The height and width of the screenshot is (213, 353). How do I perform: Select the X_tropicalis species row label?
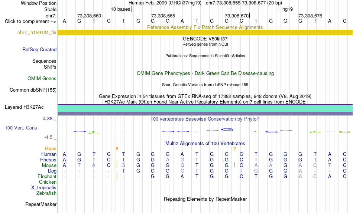pos(44,188)
